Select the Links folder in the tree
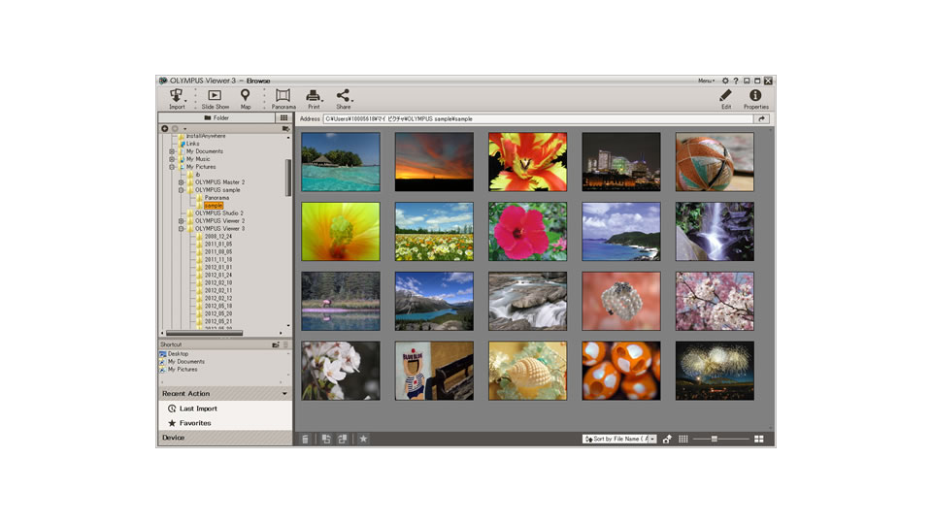Image resolution: width=932 pixels, height=524 pixels. point(192,144)
